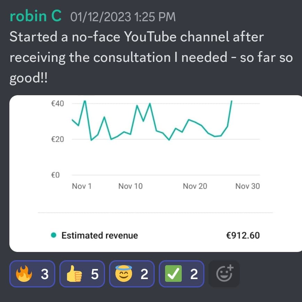Click the €912.60 revenue total
The width and height of the screenshot is (302, 302).
tap(243, 235)
